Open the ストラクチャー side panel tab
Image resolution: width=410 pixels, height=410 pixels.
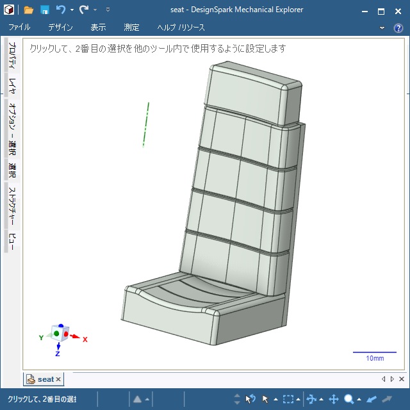12,205
